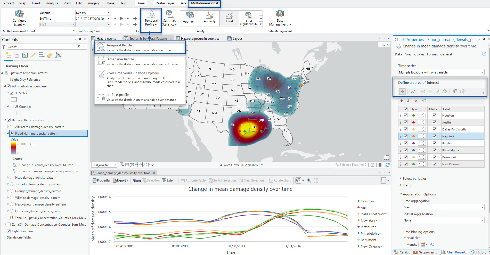
Task: Open the Data Management tool
Action: 279,18
